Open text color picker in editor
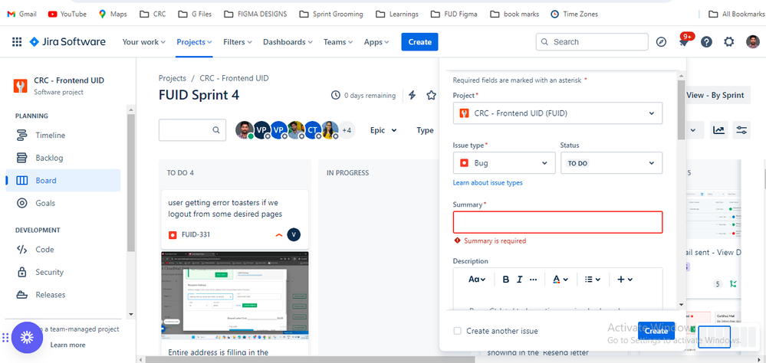 561,280
